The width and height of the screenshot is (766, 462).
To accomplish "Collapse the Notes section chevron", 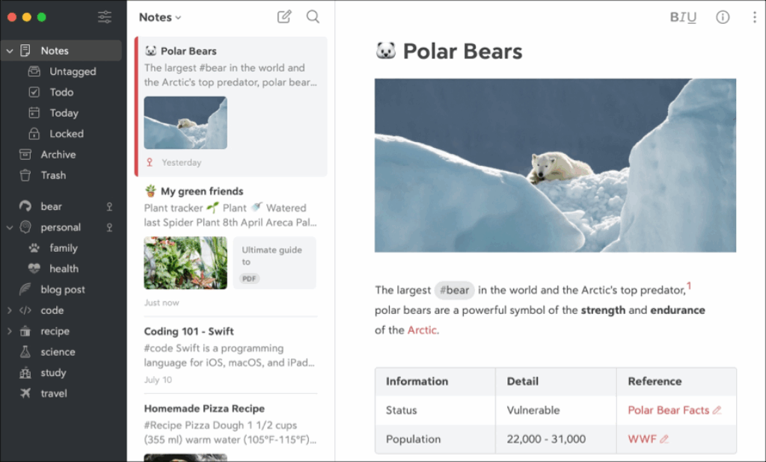I will pyautogui.click(x=10, y=51).
